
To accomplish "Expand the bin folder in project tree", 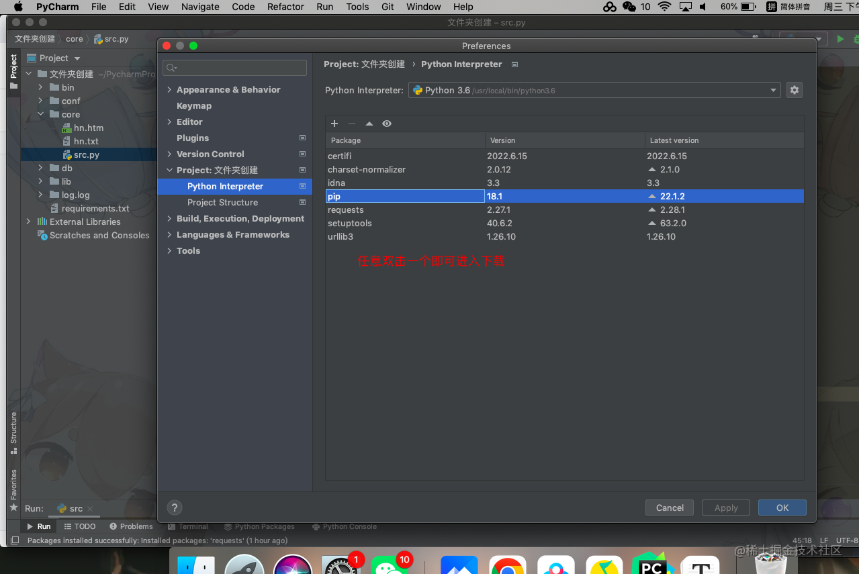I will (x=40, y=87).
